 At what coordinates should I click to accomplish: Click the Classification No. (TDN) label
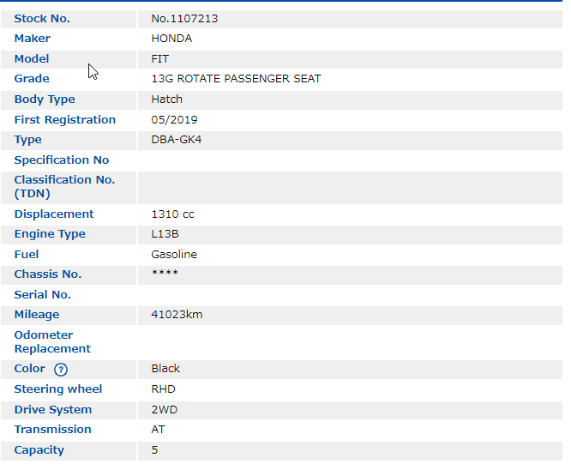pos(64,187)
